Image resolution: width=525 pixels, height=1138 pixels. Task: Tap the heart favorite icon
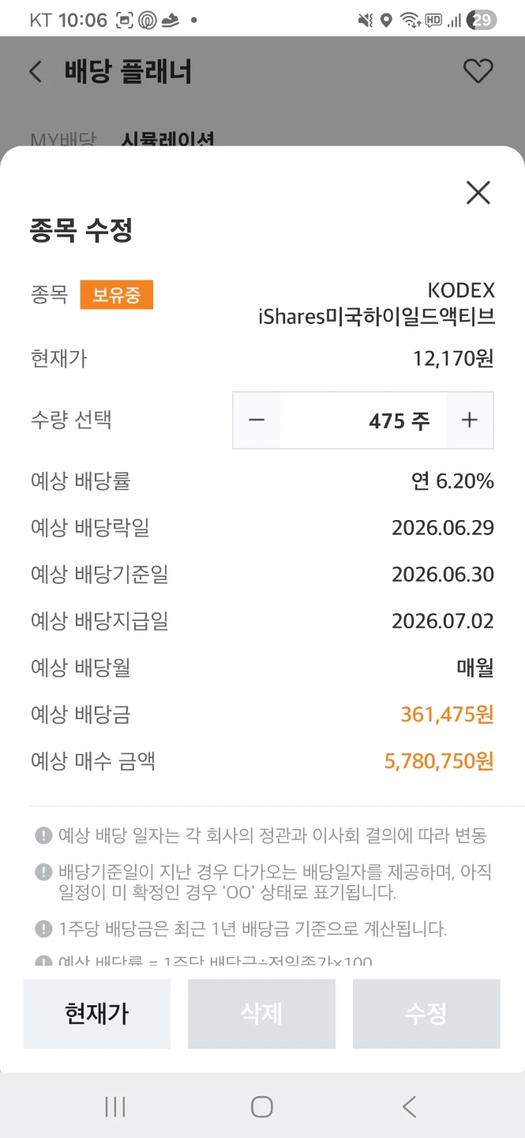(x=478, y=72)
